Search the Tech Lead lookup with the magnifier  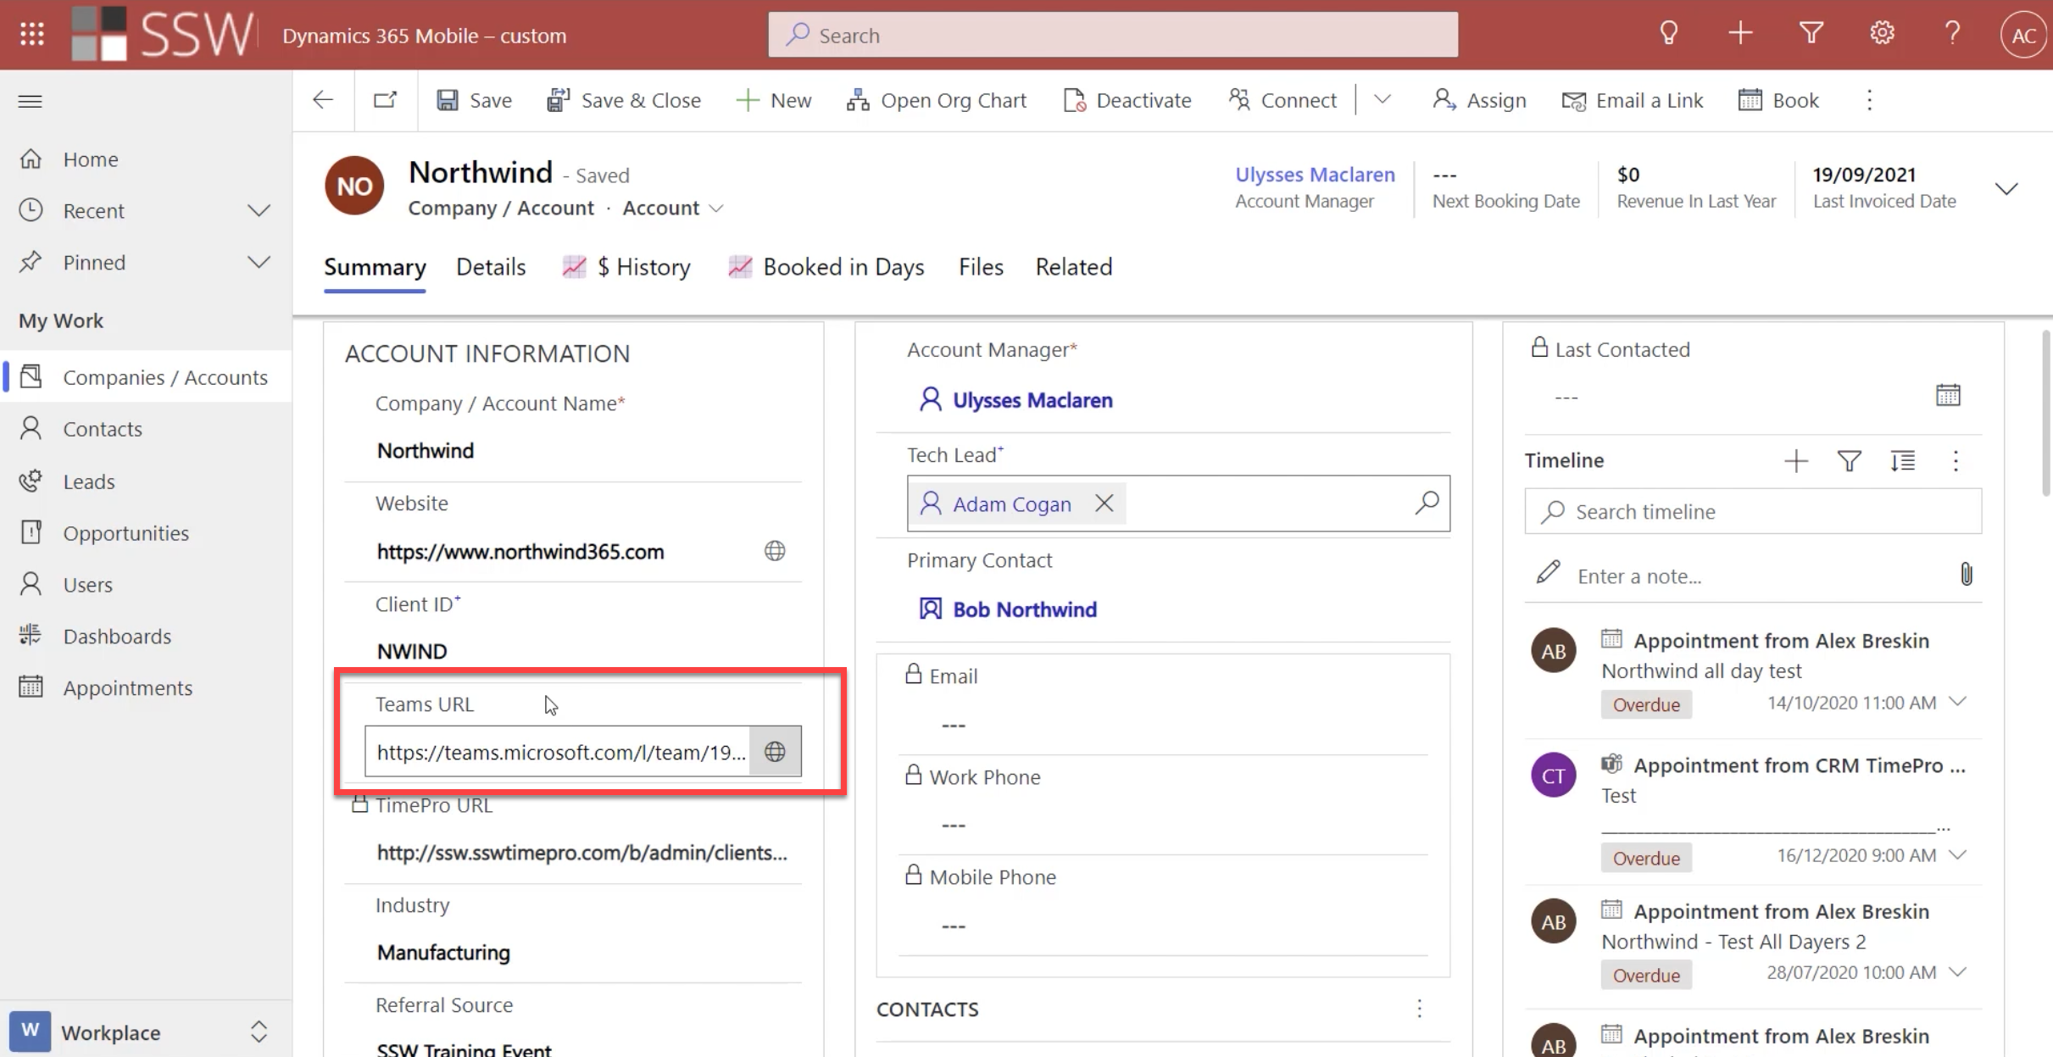(x=1427, y=503)
